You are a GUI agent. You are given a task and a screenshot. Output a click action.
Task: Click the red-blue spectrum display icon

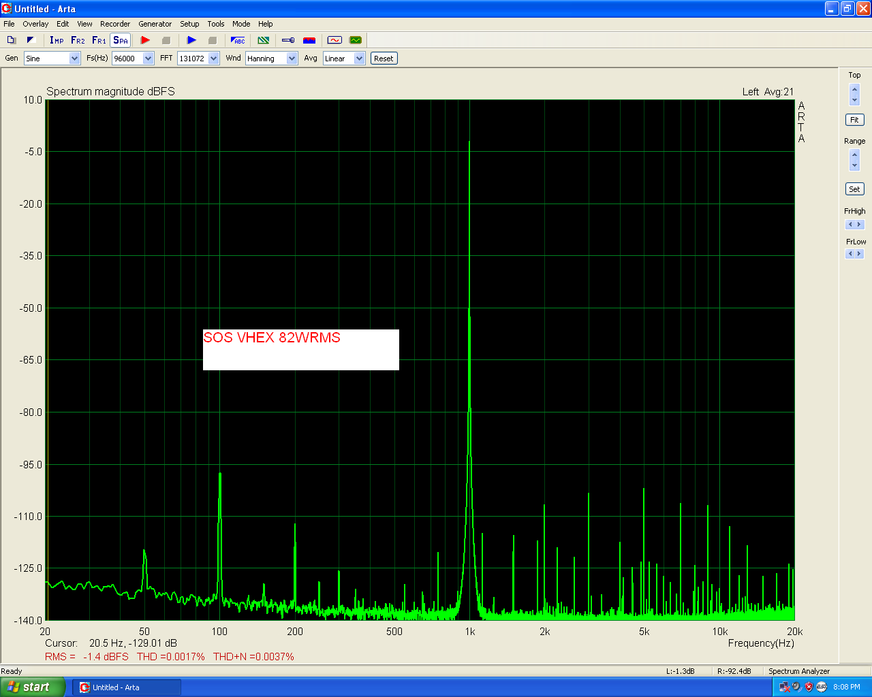point(309,40)
